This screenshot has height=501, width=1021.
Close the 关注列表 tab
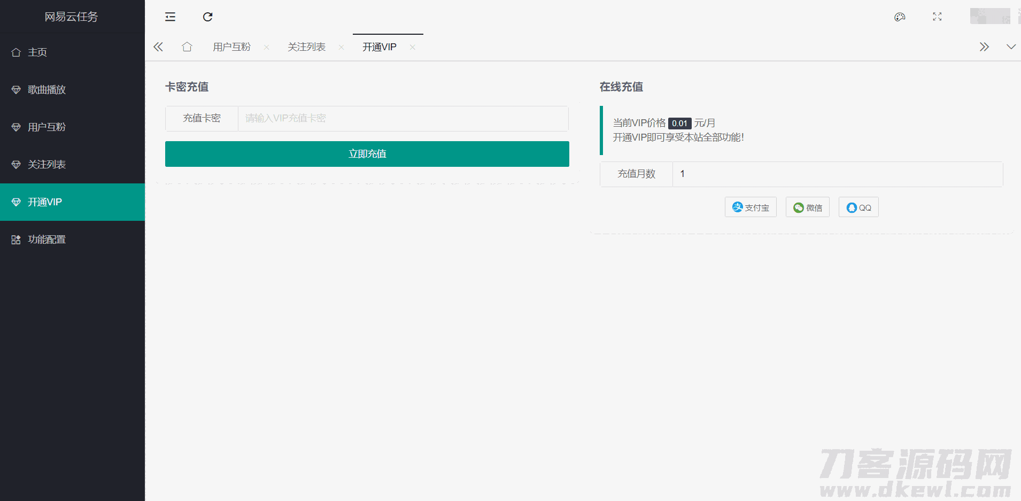point(341,48)
